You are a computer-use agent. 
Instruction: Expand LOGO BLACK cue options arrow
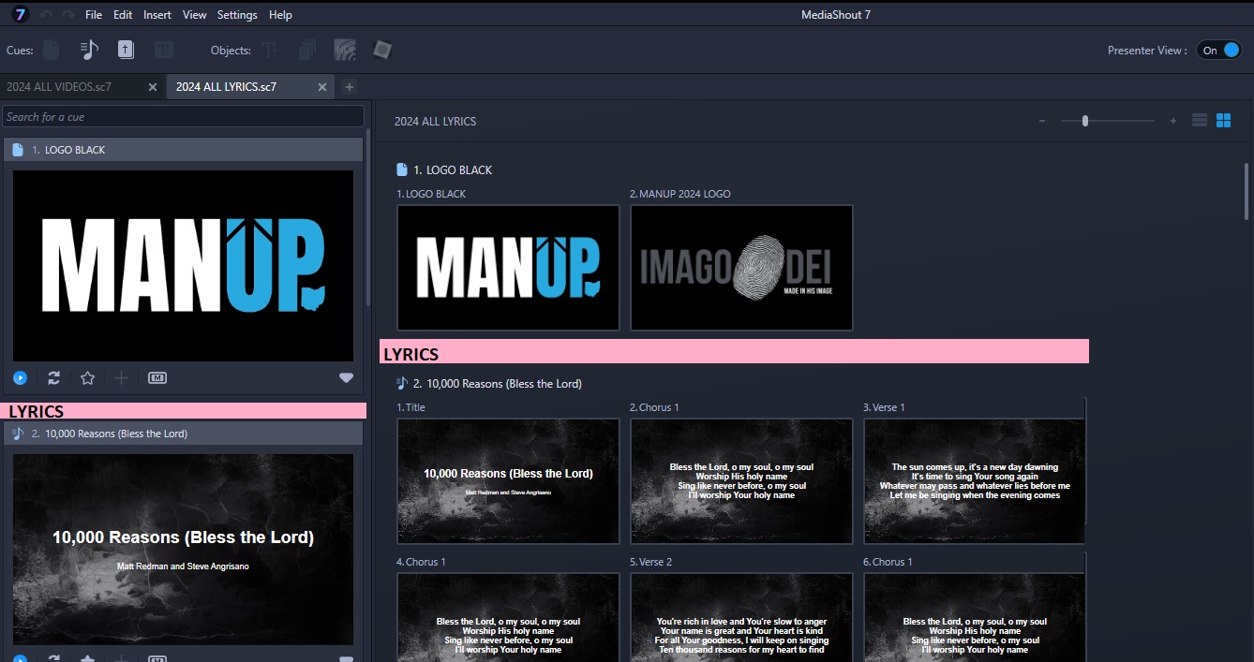pyautogui.click(x=346, y=378)
